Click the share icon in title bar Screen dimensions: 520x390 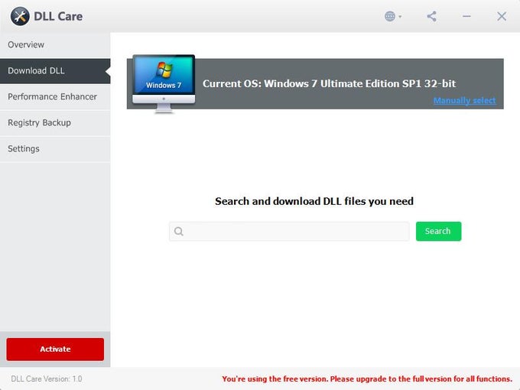(432, 16)
